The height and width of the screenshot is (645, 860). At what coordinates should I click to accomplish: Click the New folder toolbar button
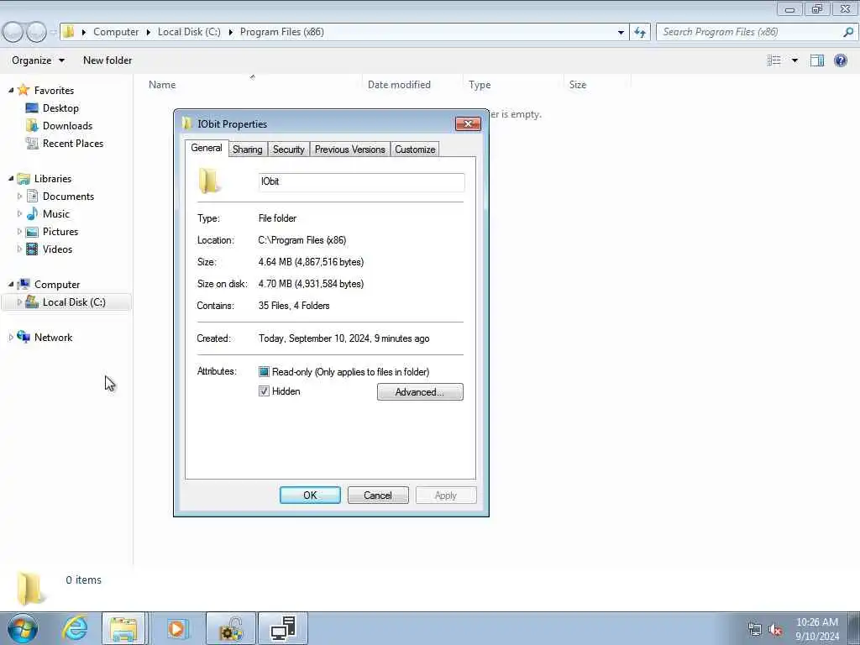[107, 60]
